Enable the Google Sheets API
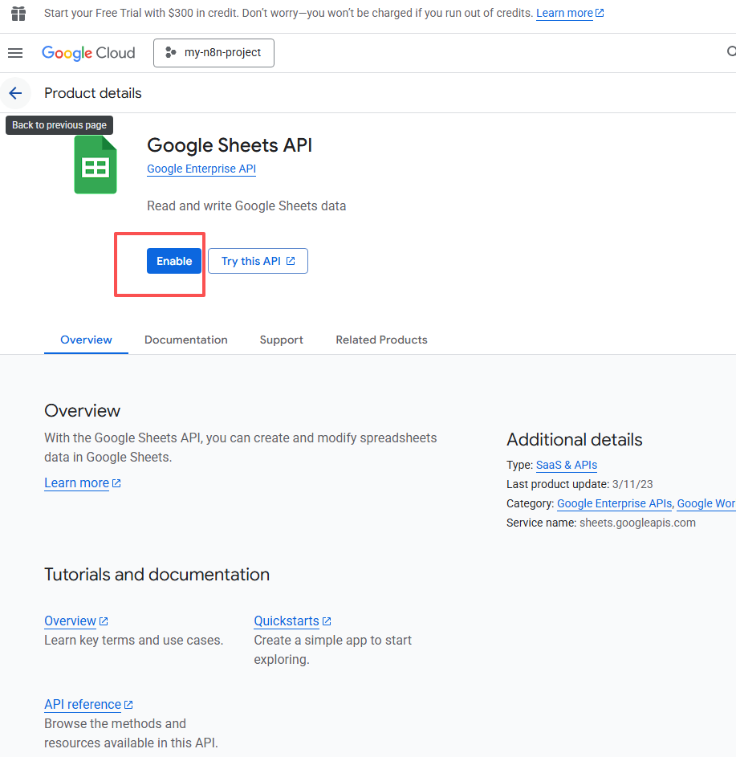This screenshot has height=757, width=736. (174, 261)
